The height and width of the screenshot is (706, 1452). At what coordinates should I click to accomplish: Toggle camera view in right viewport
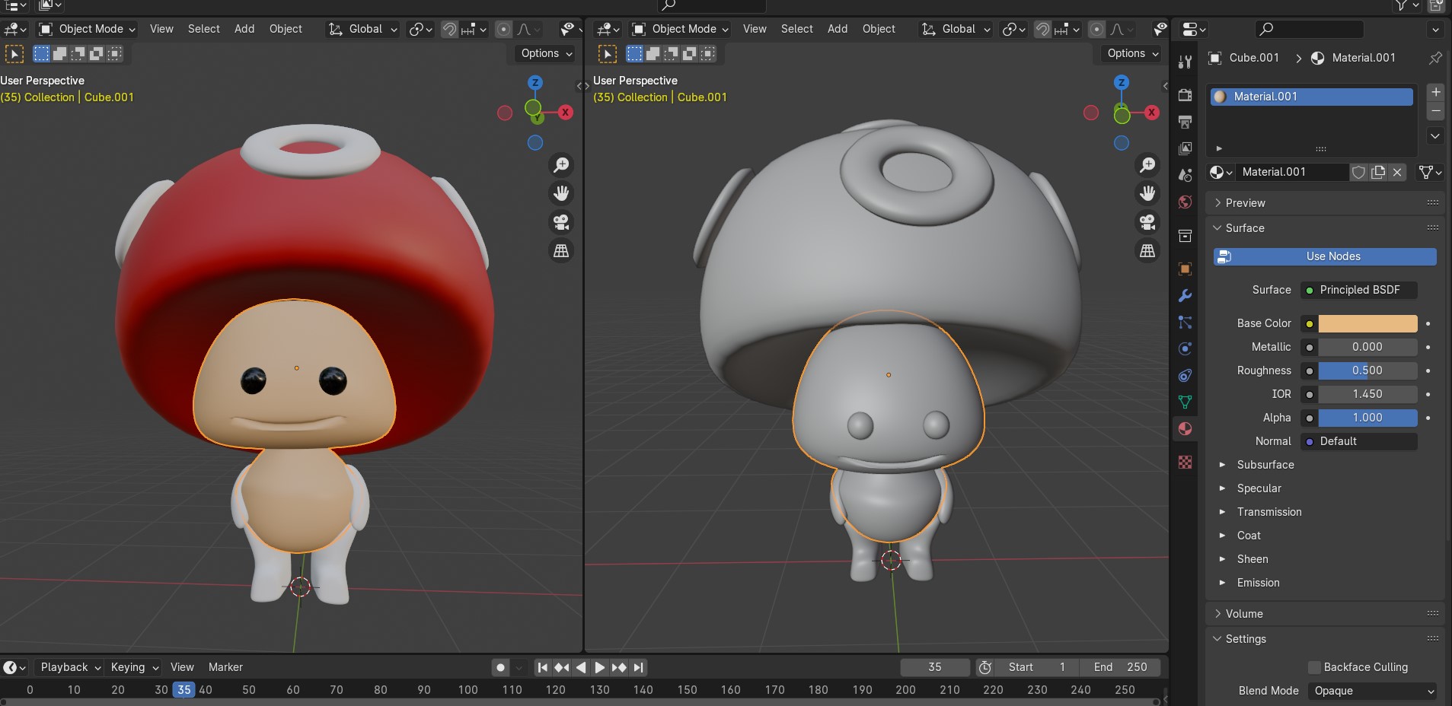pos(1147,222)
